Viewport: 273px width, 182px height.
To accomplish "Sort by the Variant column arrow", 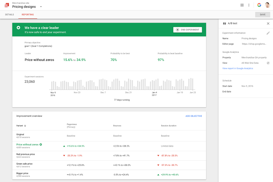I will tap(25, 126).
